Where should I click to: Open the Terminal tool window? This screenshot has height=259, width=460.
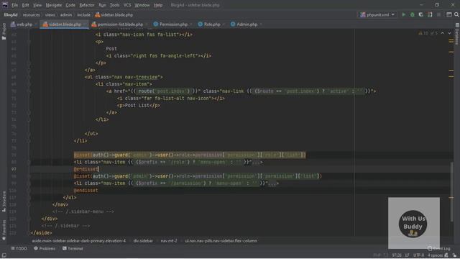click(x=73, y=248)
